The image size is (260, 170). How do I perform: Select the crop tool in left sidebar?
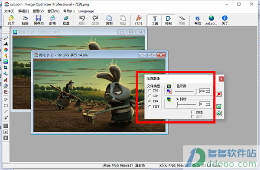click(6, 67)
